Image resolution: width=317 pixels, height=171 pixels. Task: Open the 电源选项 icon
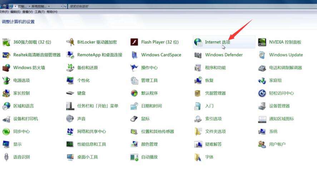pyautogui.click(x=6, y=81)
